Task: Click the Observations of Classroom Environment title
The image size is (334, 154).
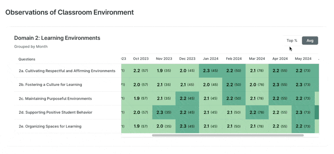Action: click(x=69, y=12)
